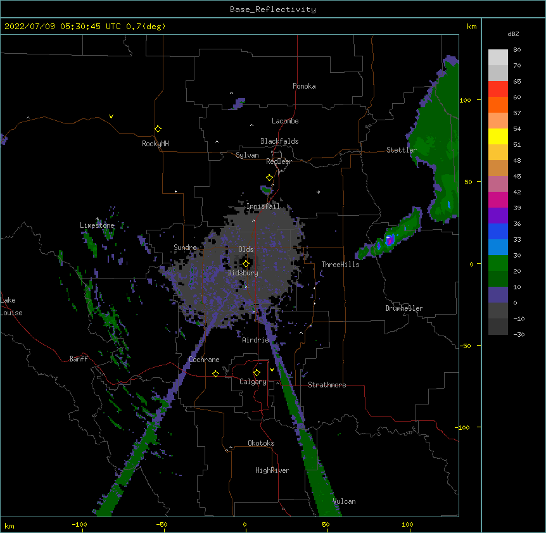Click the yellow V marker next to Calgary's diamond

[x=272, y=370]
